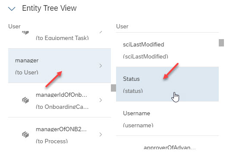Select the managerIdOfOnb... (to OnboardingCa...) entry

(x=60, y=100)
